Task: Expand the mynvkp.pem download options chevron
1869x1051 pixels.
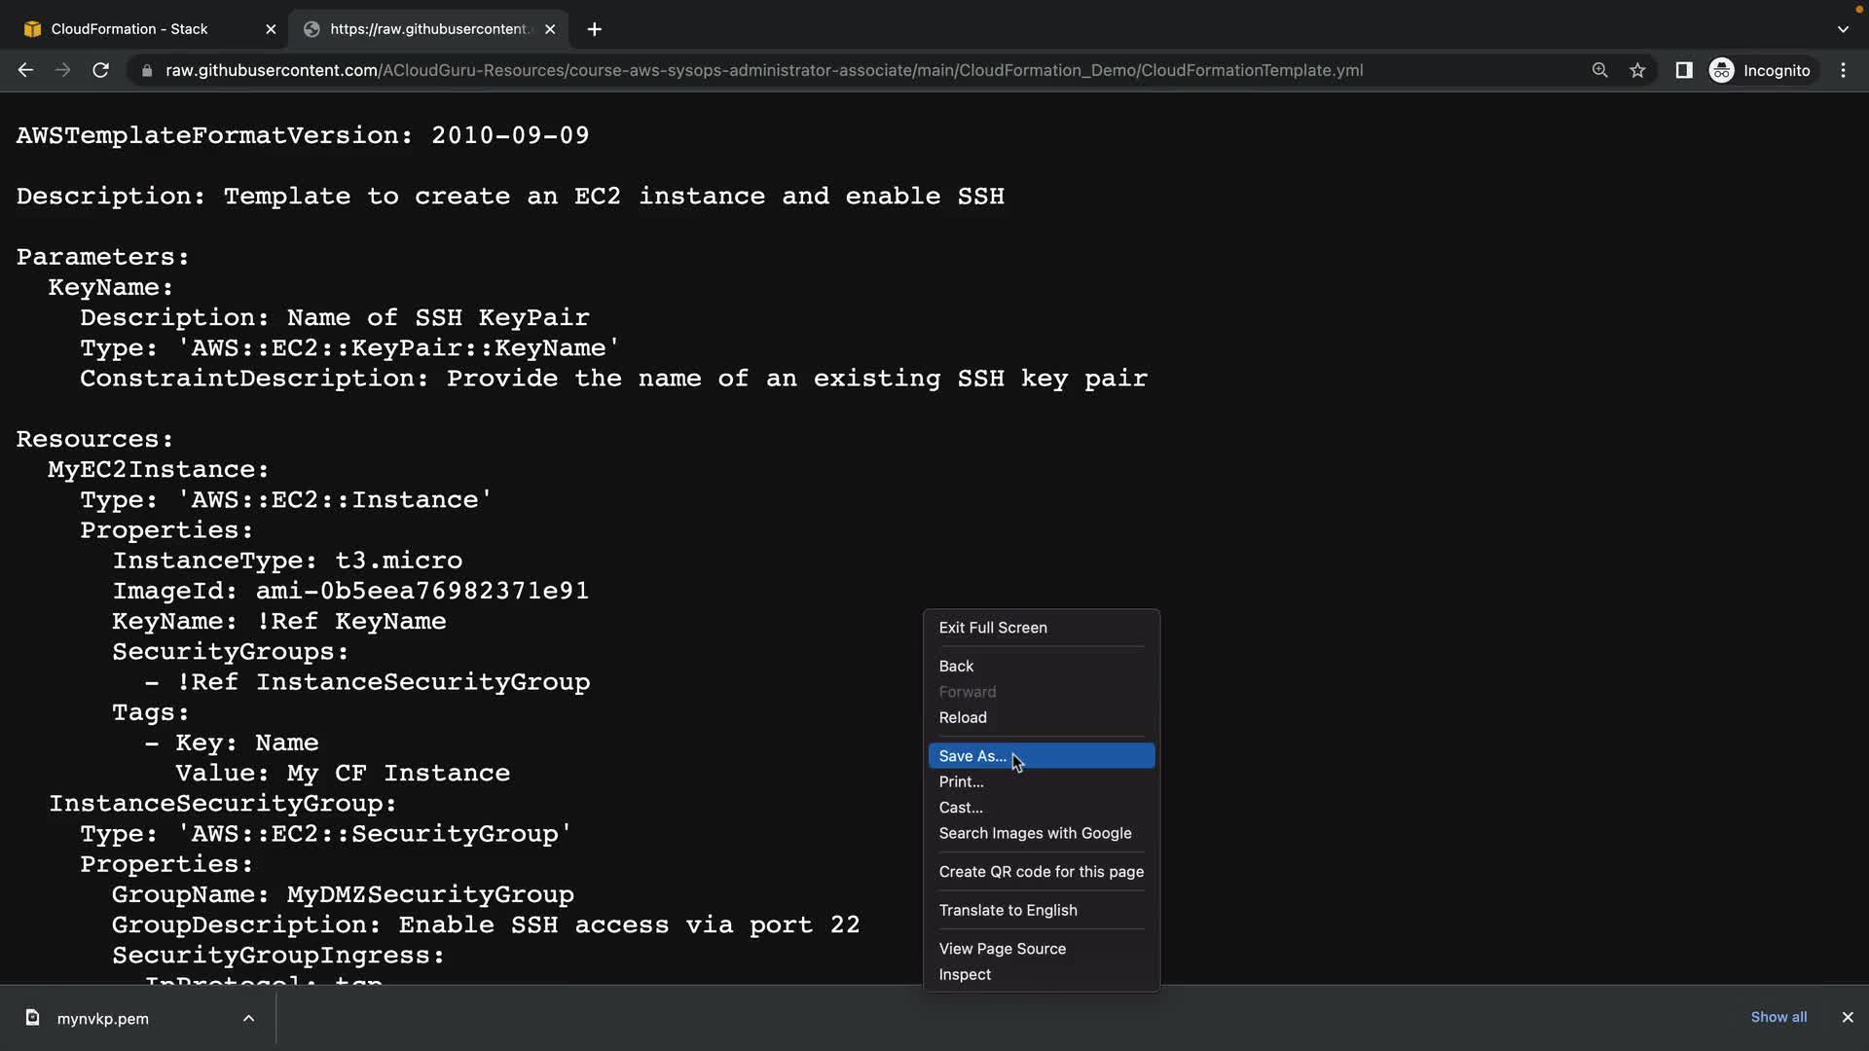Action: click(x=248, y=1018)
